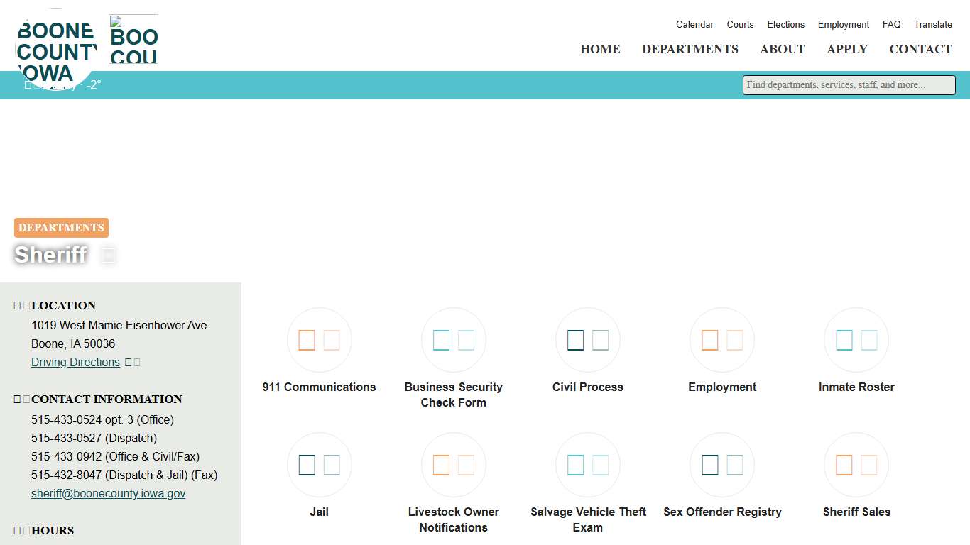Open the Translate link in top bar

932,24
